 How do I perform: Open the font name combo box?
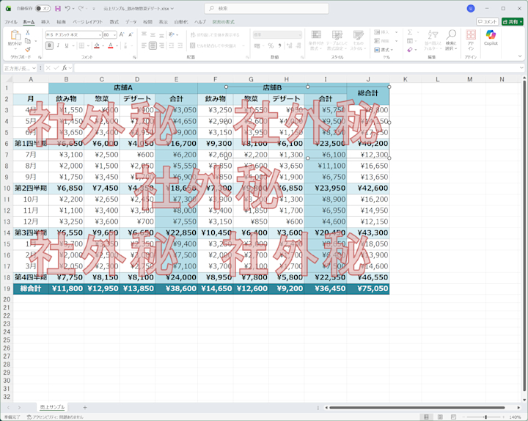pyautogui.click(x=74, y=34)
